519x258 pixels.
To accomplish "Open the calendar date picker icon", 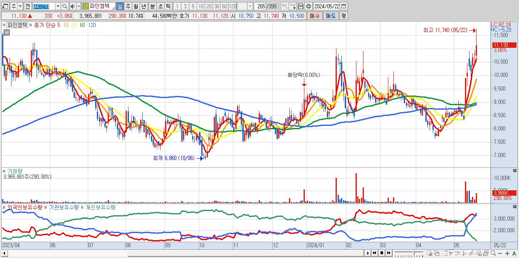I will [x=344, y=6].
